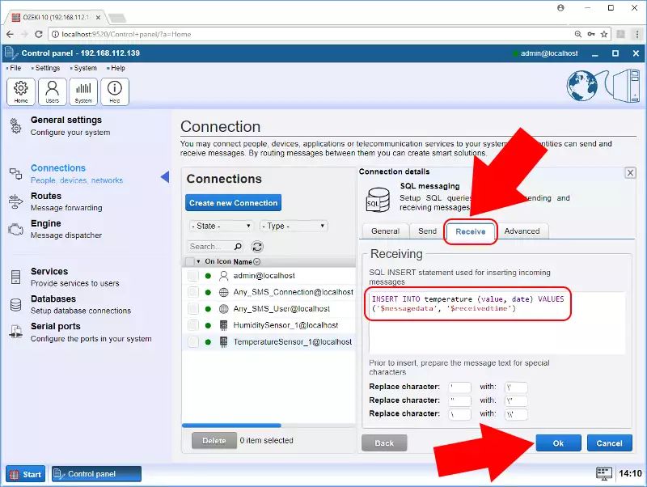Click the blue collapse sidebar arrow
Image resolution: width=647 pixels, height=487 pixels.
pyautogui.click(x=165, y=176)
